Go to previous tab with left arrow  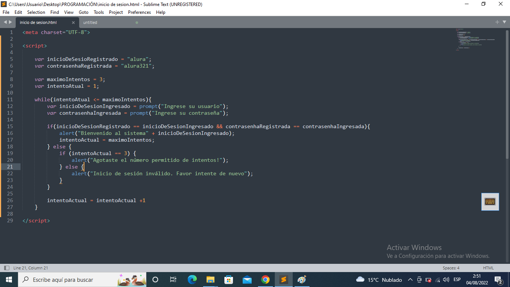click(x=5, y=22)
